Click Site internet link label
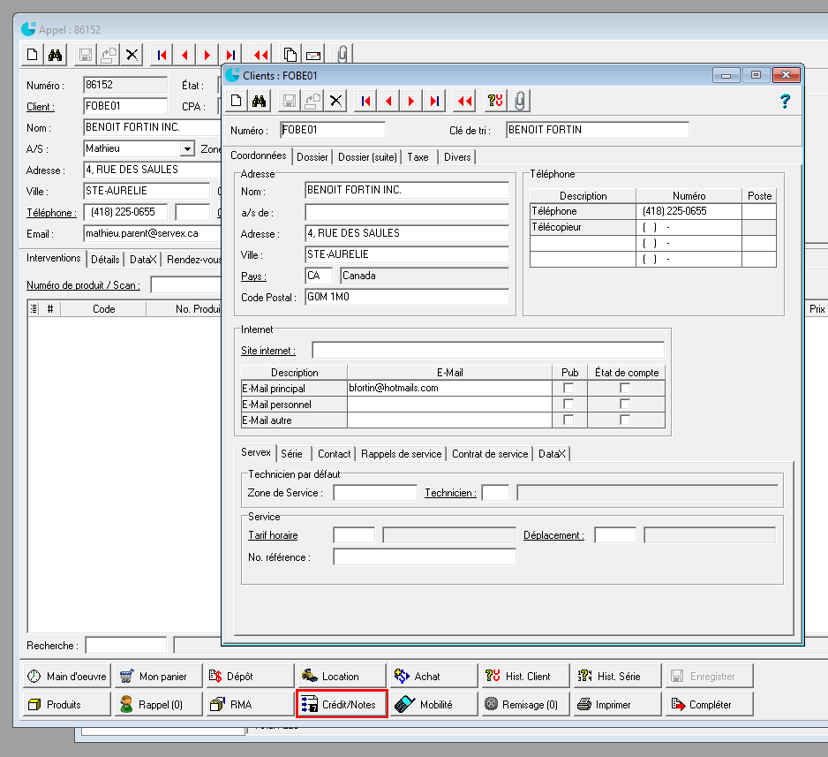This screenshot has width=828, height=757. 267,351
